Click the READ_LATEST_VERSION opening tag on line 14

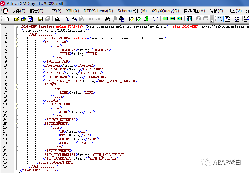[x=63, y=81]
